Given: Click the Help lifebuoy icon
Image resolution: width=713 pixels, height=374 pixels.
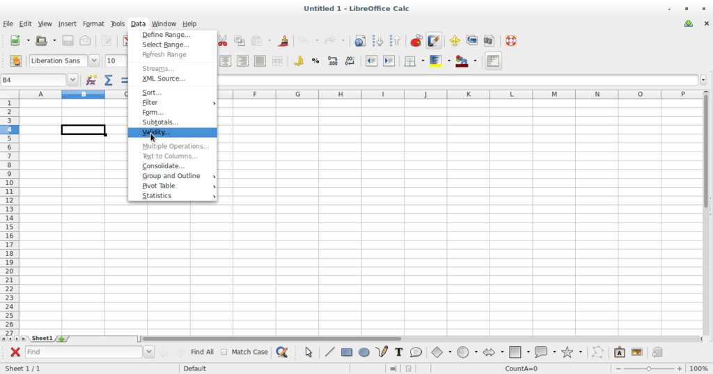Looking at the screenshot, I should click(x=510, y=41).
